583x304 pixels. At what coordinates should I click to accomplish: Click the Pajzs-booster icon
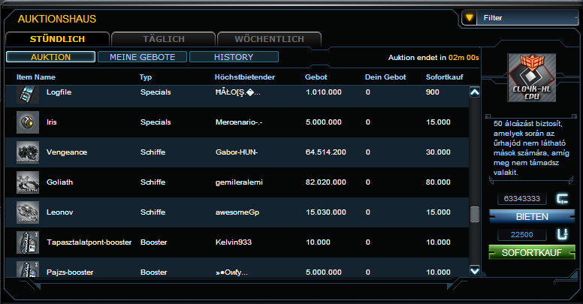click(28, 269)
